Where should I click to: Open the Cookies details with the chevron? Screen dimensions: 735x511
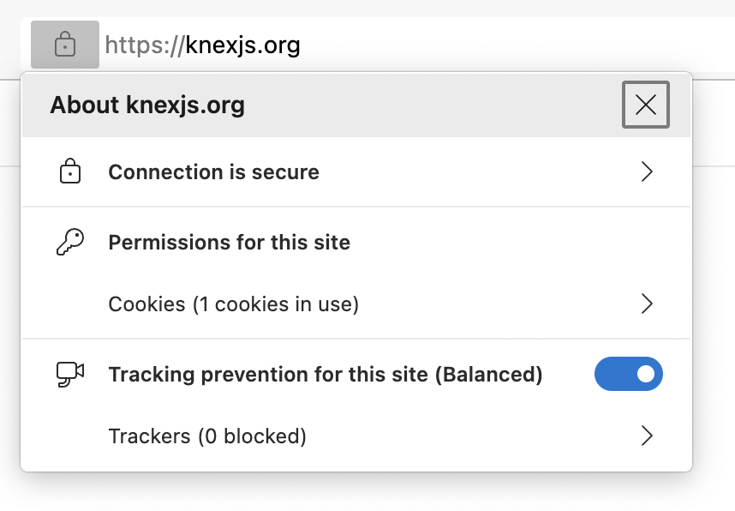point(648,304)
